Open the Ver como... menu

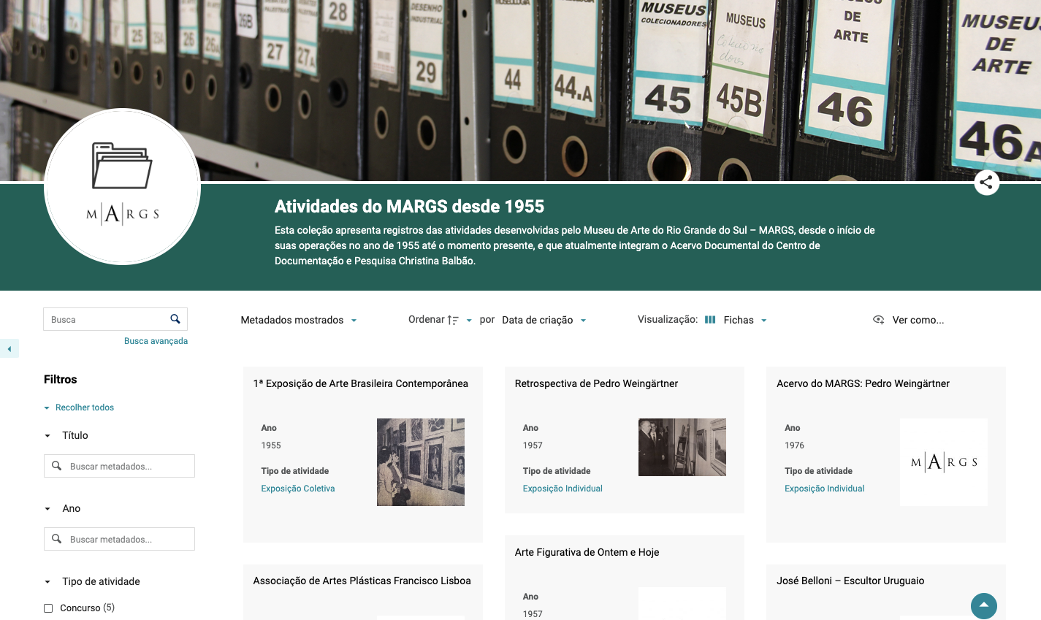click(x=908, y=320)
